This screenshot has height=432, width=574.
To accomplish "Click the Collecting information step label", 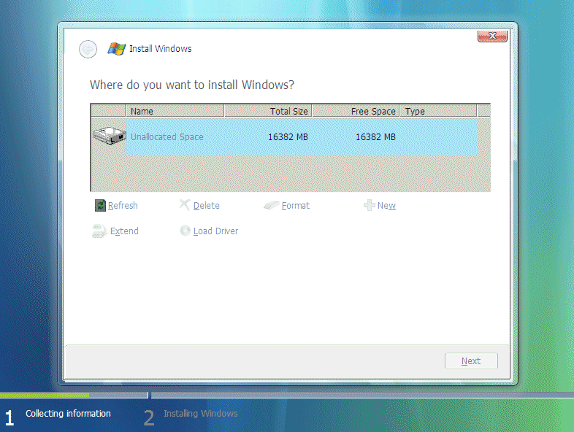I will coord(68,414).
